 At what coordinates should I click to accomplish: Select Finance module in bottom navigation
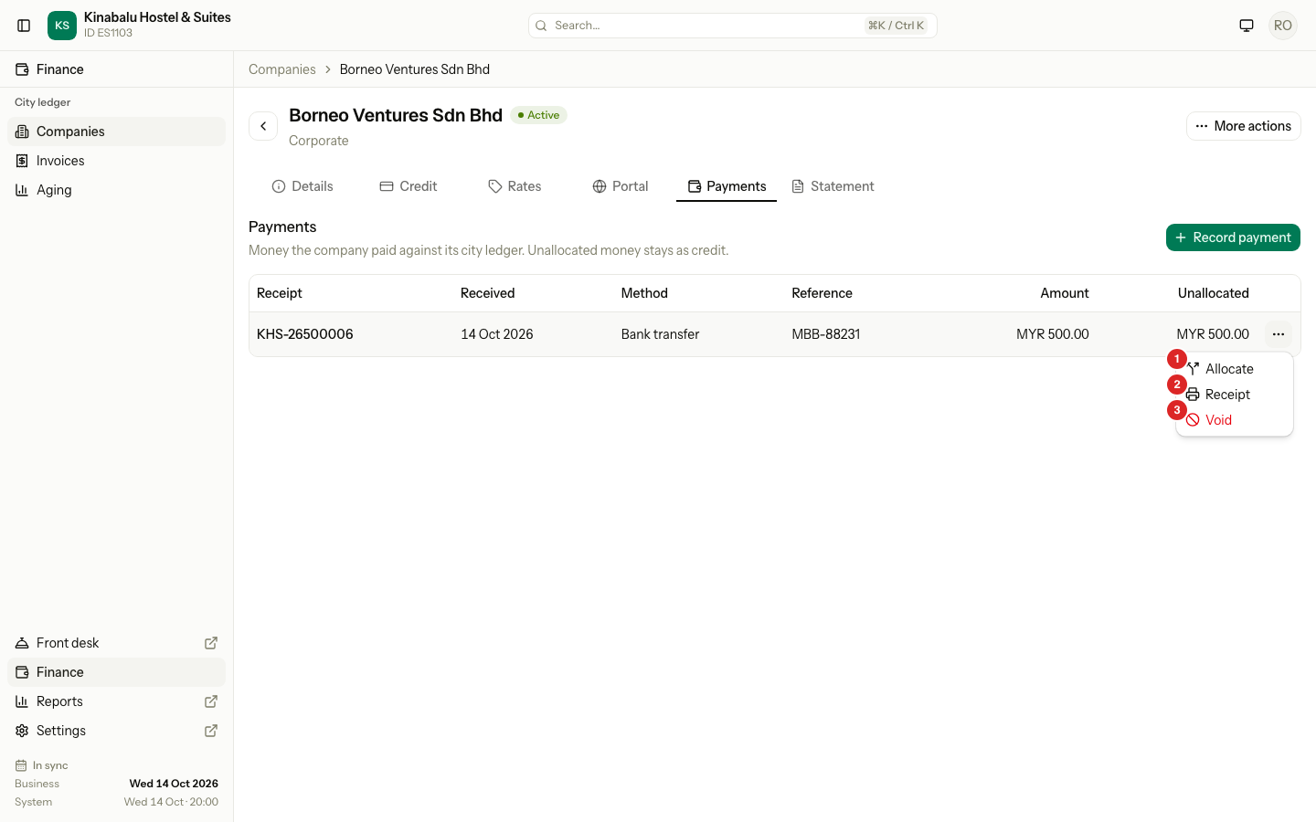[x=116, y=672]
